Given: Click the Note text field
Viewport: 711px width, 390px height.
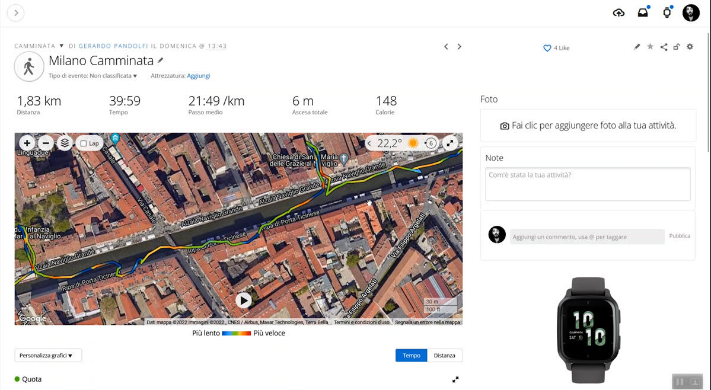Looking at the screenshot, I should pyautogui.click(x=587, y=184).
